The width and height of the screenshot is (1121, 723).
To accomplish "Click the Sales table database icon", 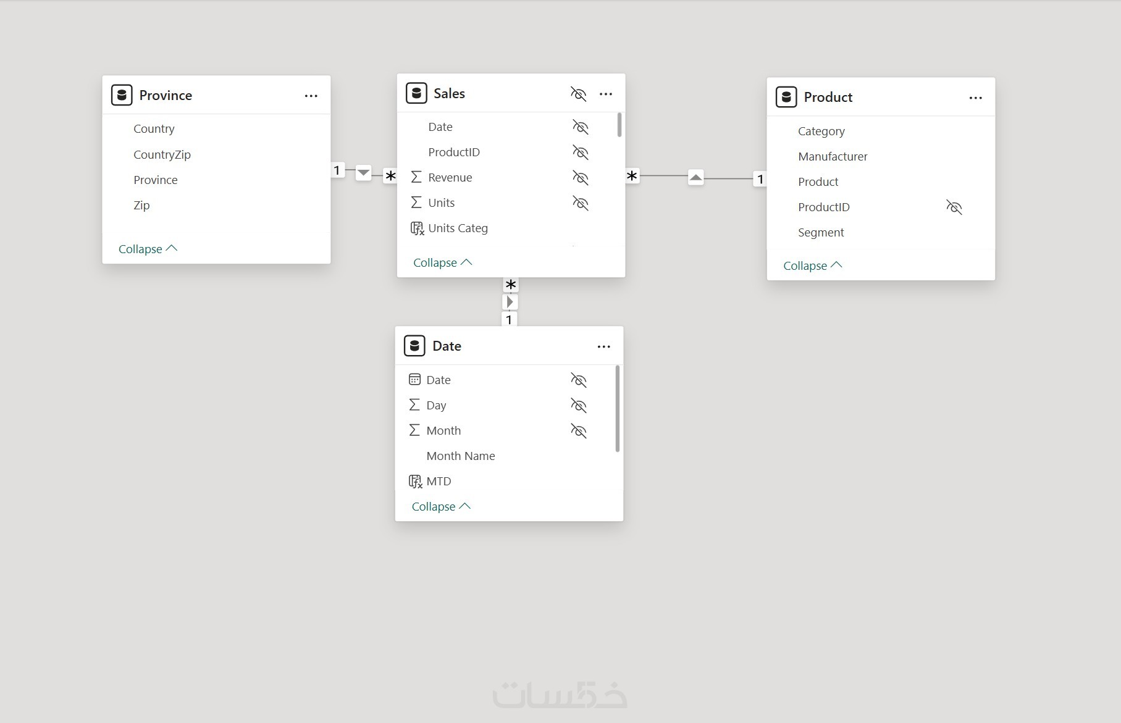I will 416,93.
